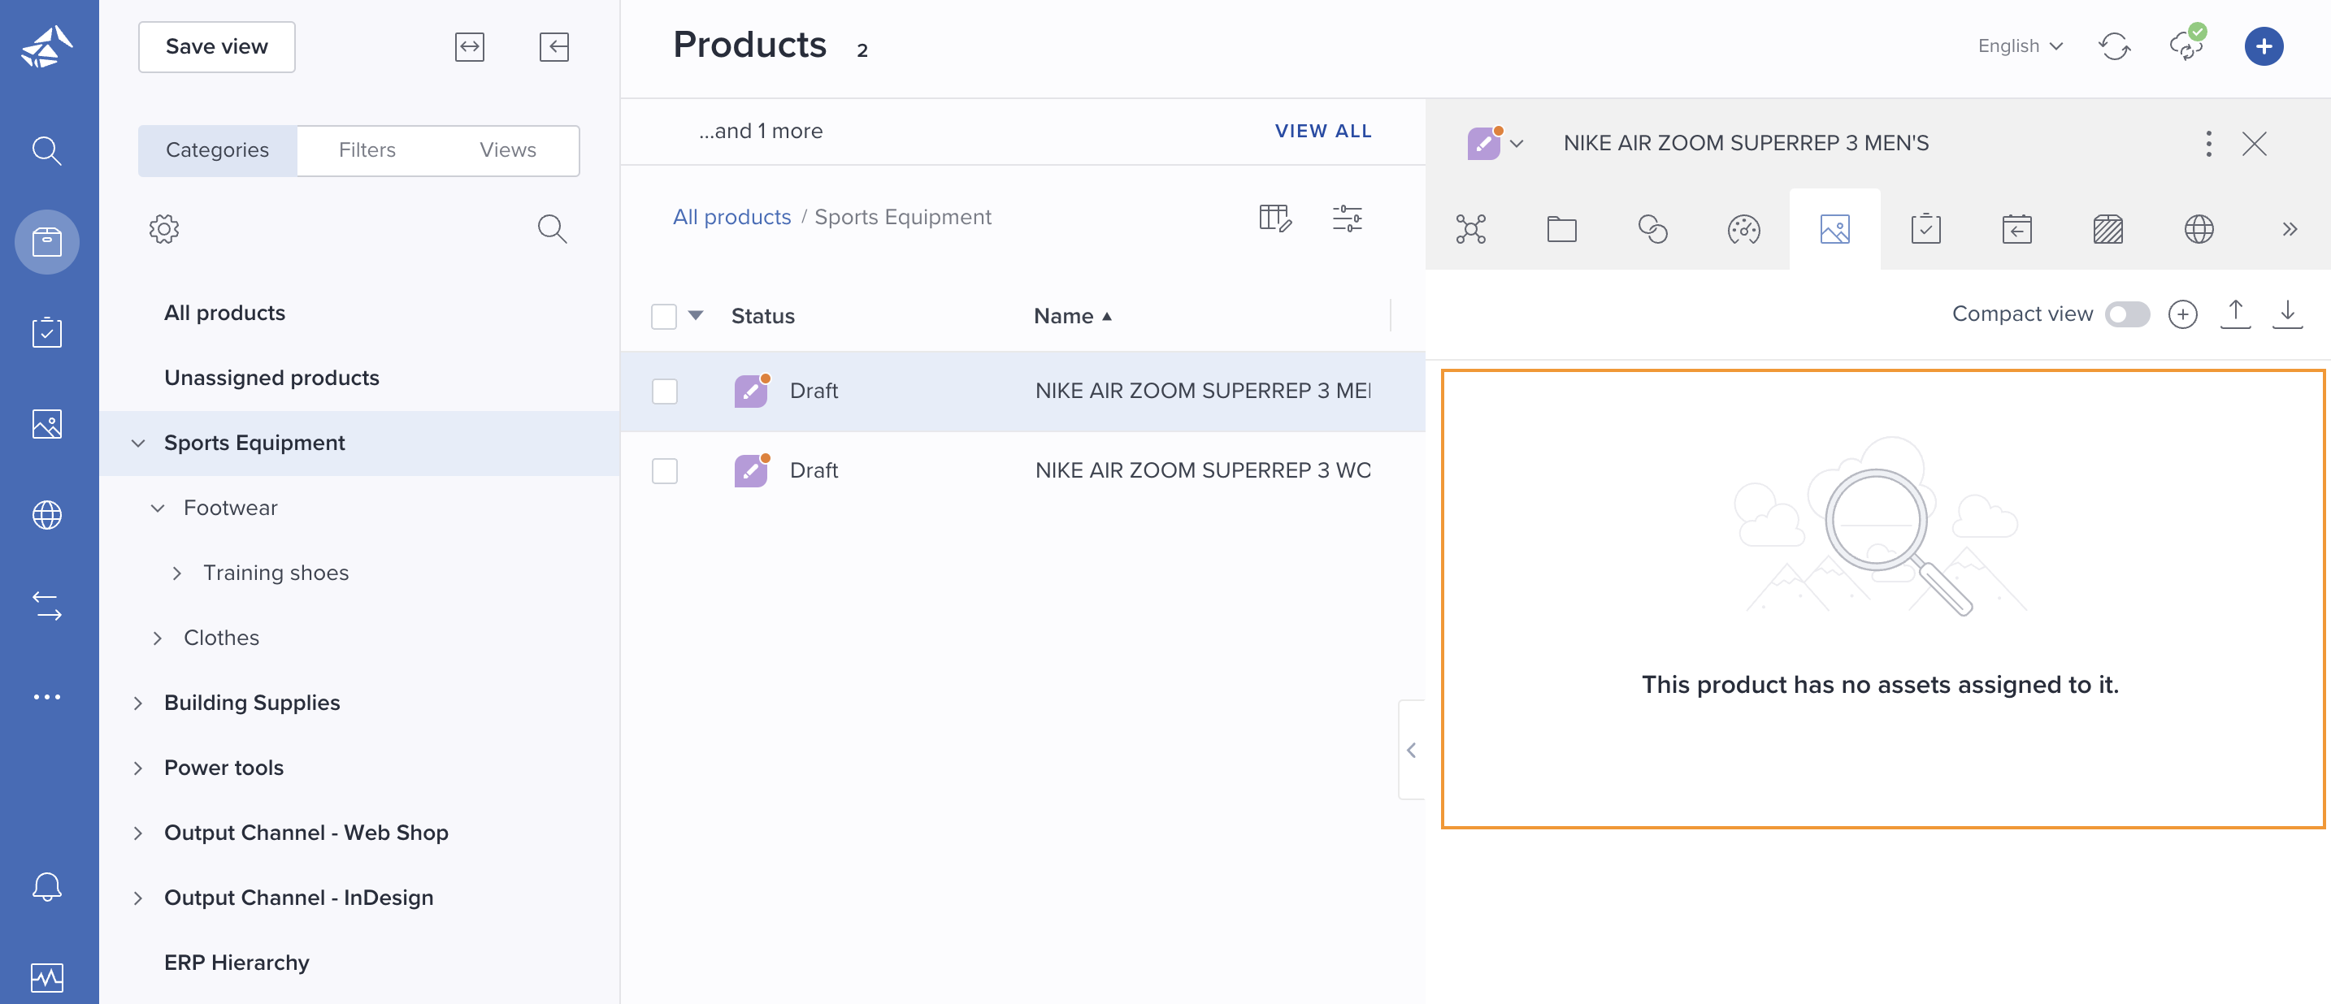The image size is (2331, 1004).
Task: Click the refresh sync icon in header
Action: point(2115,46)
